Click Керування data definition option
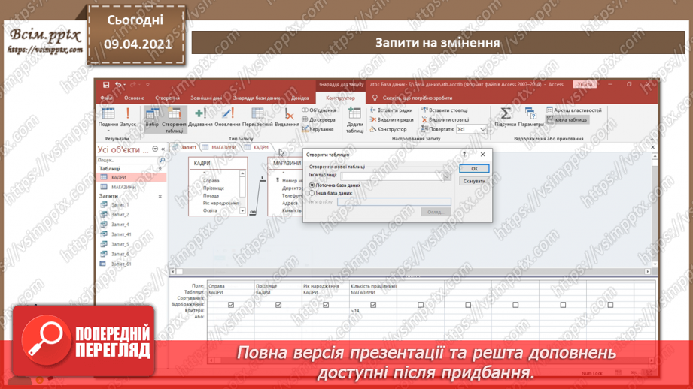Screen dimensions: 693x389 318,129
